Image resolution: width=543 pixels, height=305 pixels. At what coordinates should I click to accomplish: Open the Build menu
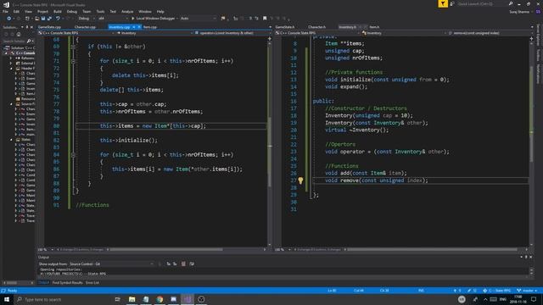coord(57,11)
